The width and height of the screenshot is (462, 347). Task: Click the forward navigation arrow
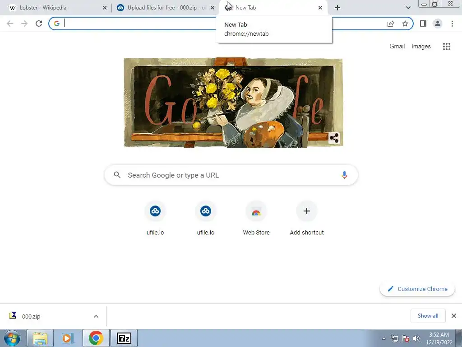coord(24,23)
